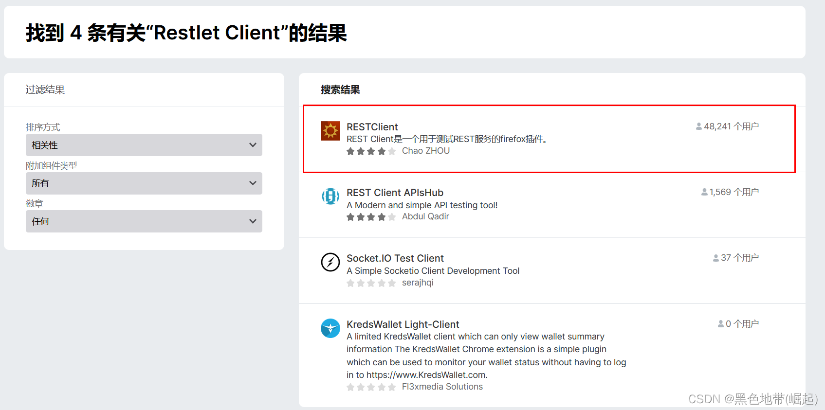The width and height of the screenshot is (825, 410).
Task: Click the star rating of RESTClient
Action: [x=371, y=151]
